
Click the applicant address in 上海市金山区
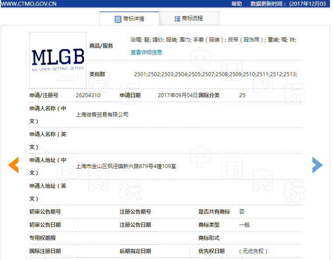point(126,166)
